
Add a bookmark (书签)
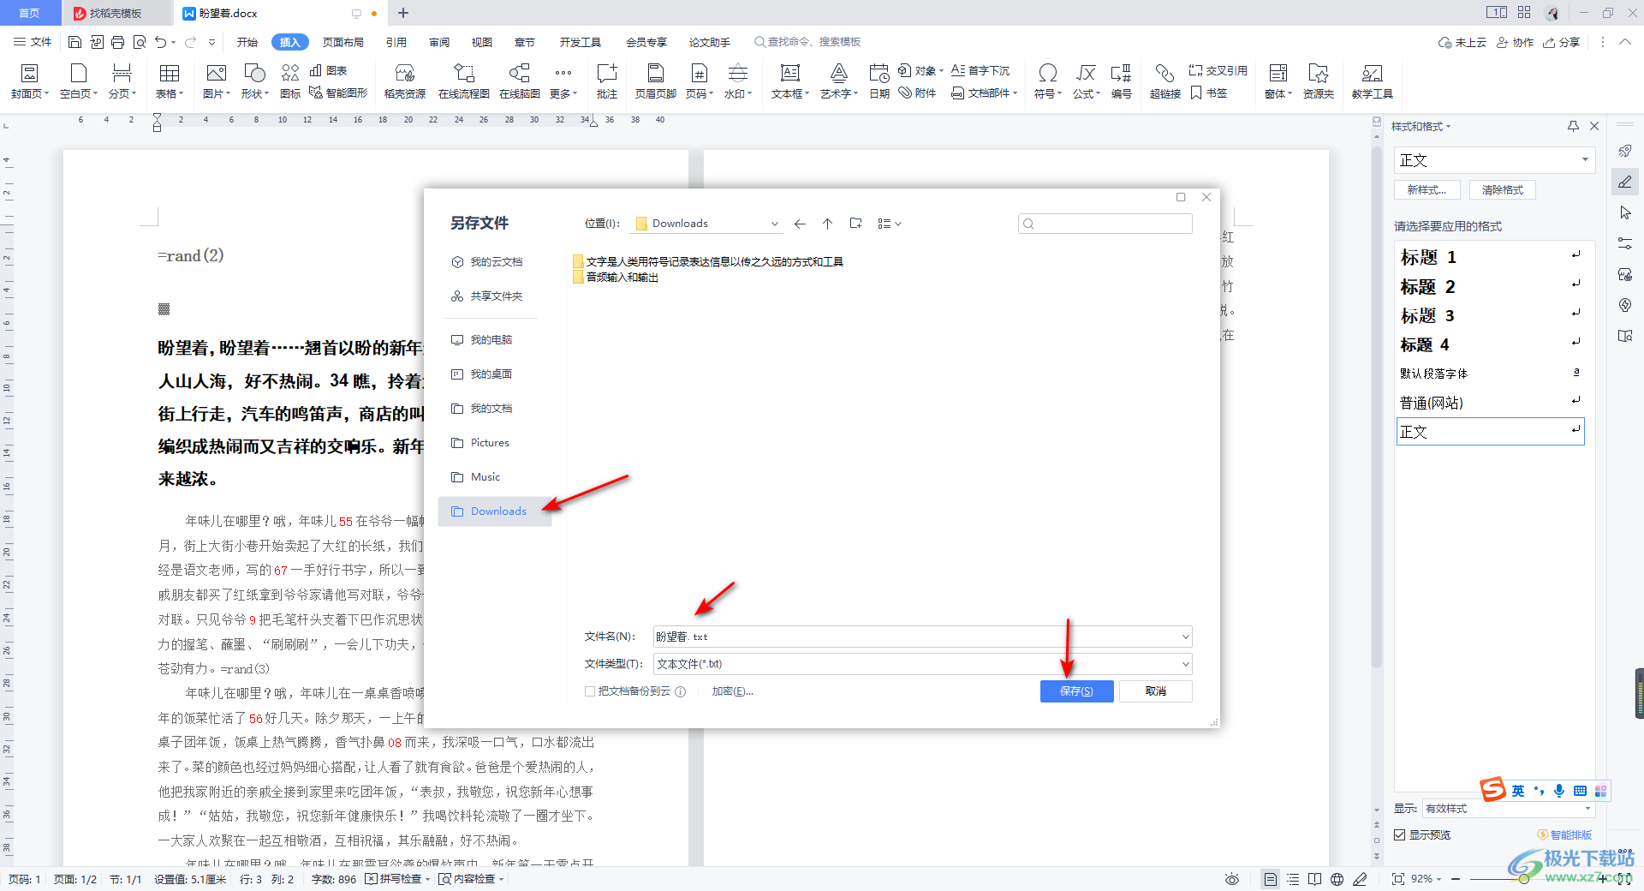tap(1209, 93)
